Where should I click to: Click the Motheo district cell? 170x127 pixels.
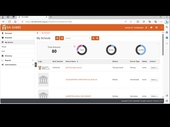click(x=115, y=80)
